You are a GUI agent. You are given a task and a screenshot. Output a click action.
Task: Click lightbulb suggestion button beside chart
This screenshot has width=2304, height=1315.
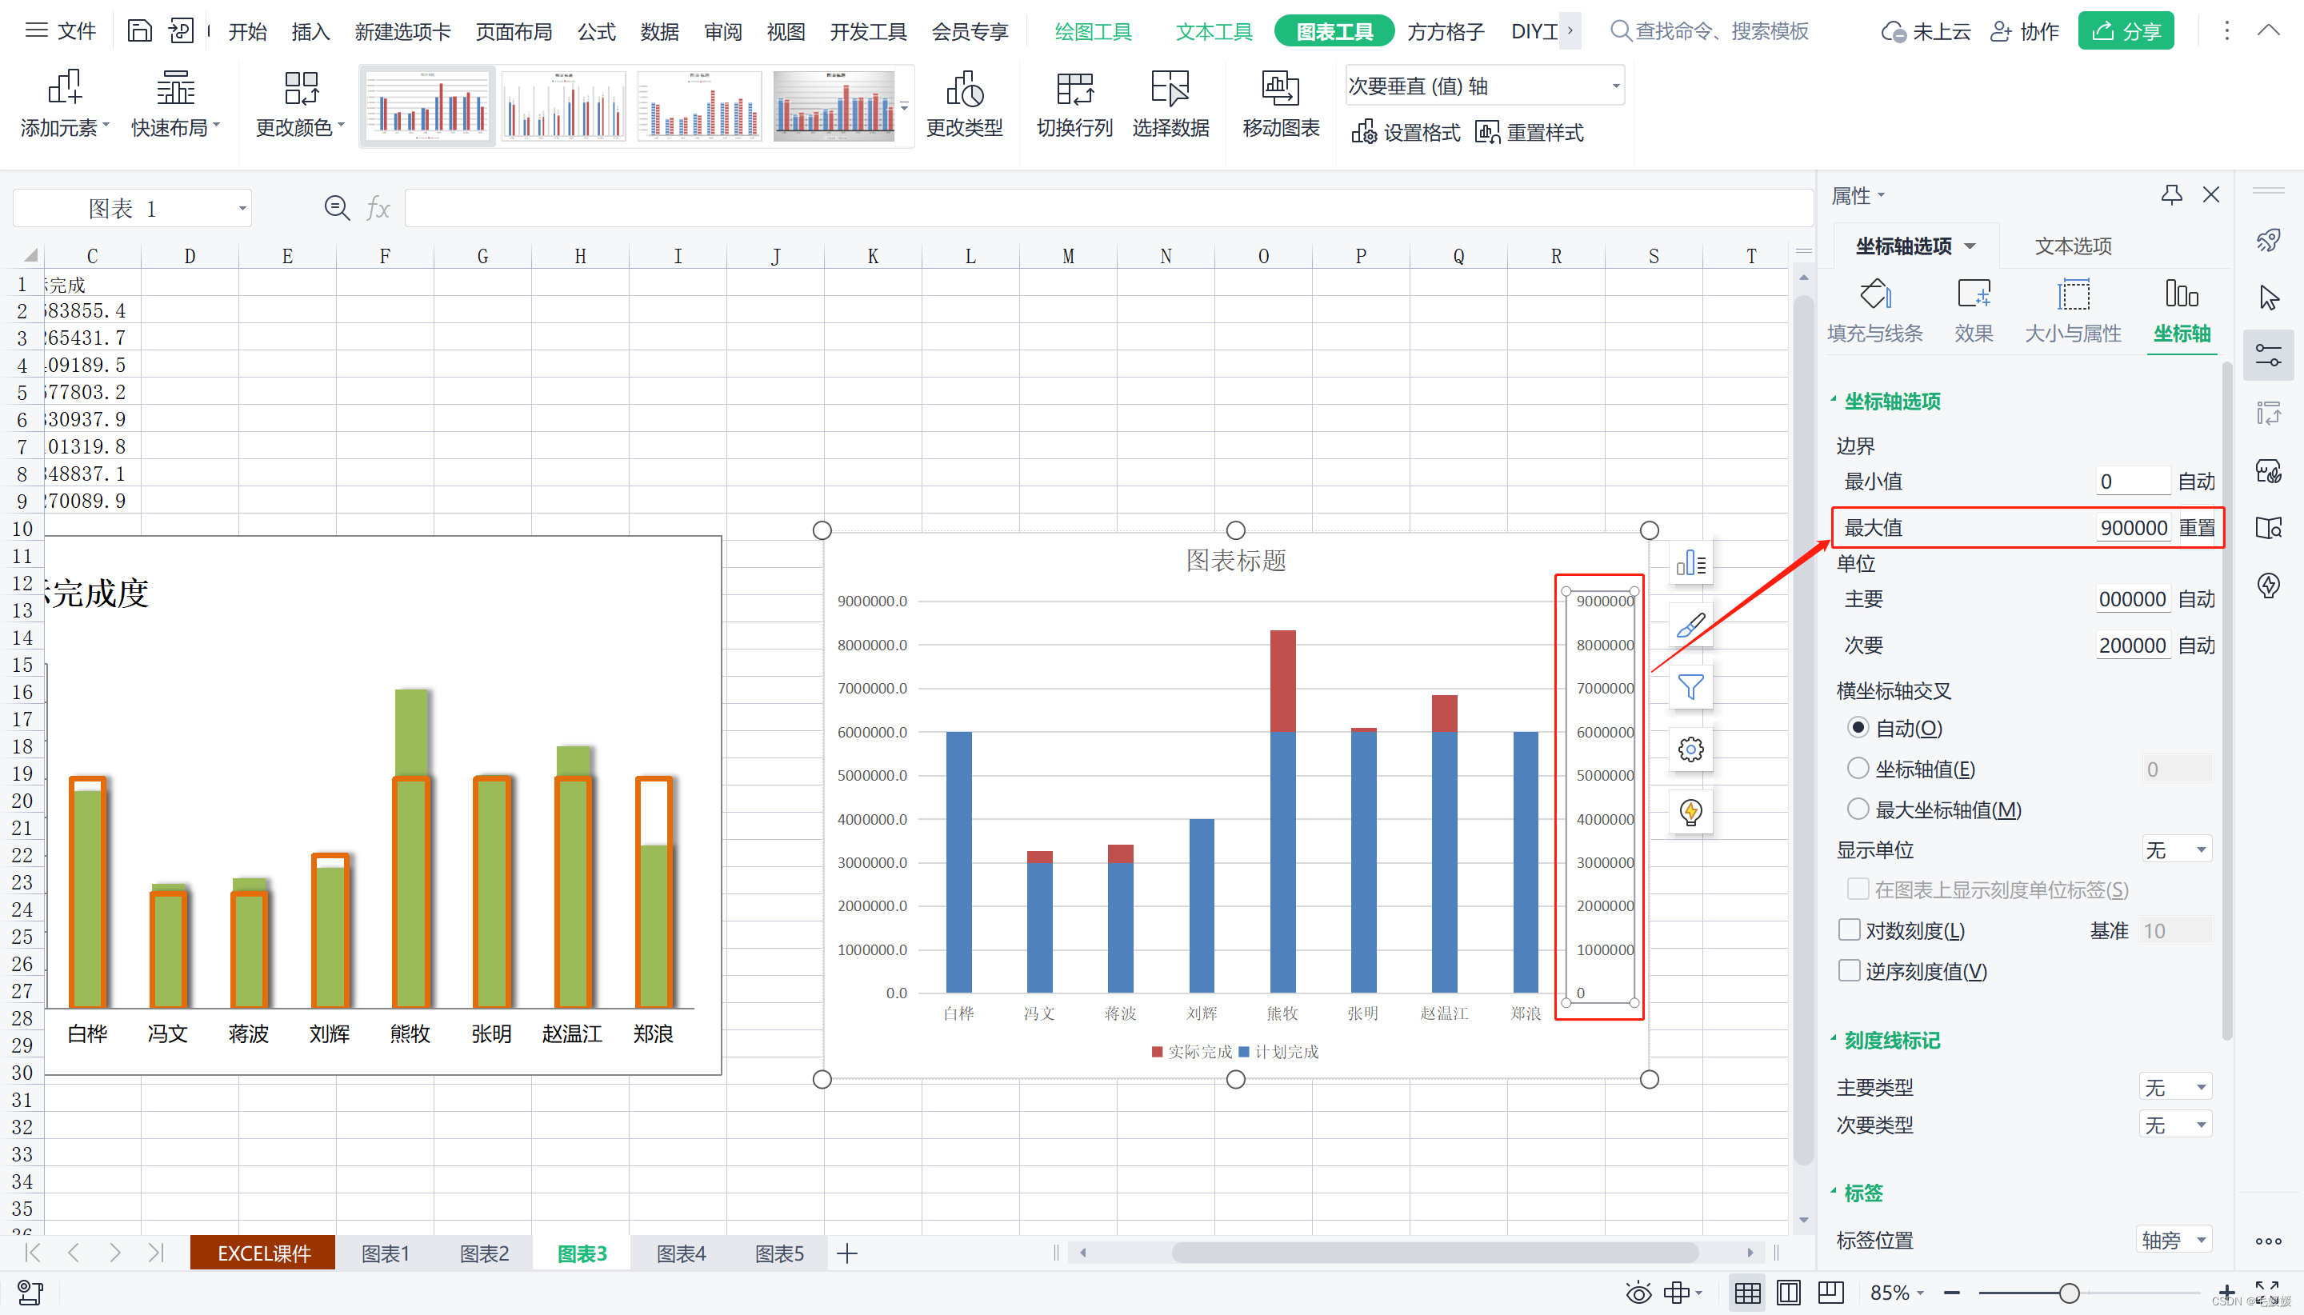tap(1690, 811)
